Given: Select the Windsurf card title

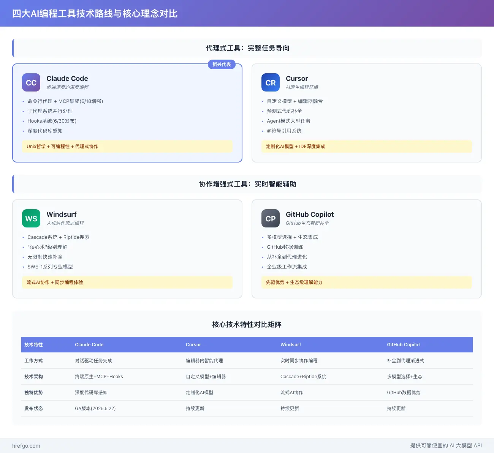Looking at the screenshot, I should click(x=62, y=215).
